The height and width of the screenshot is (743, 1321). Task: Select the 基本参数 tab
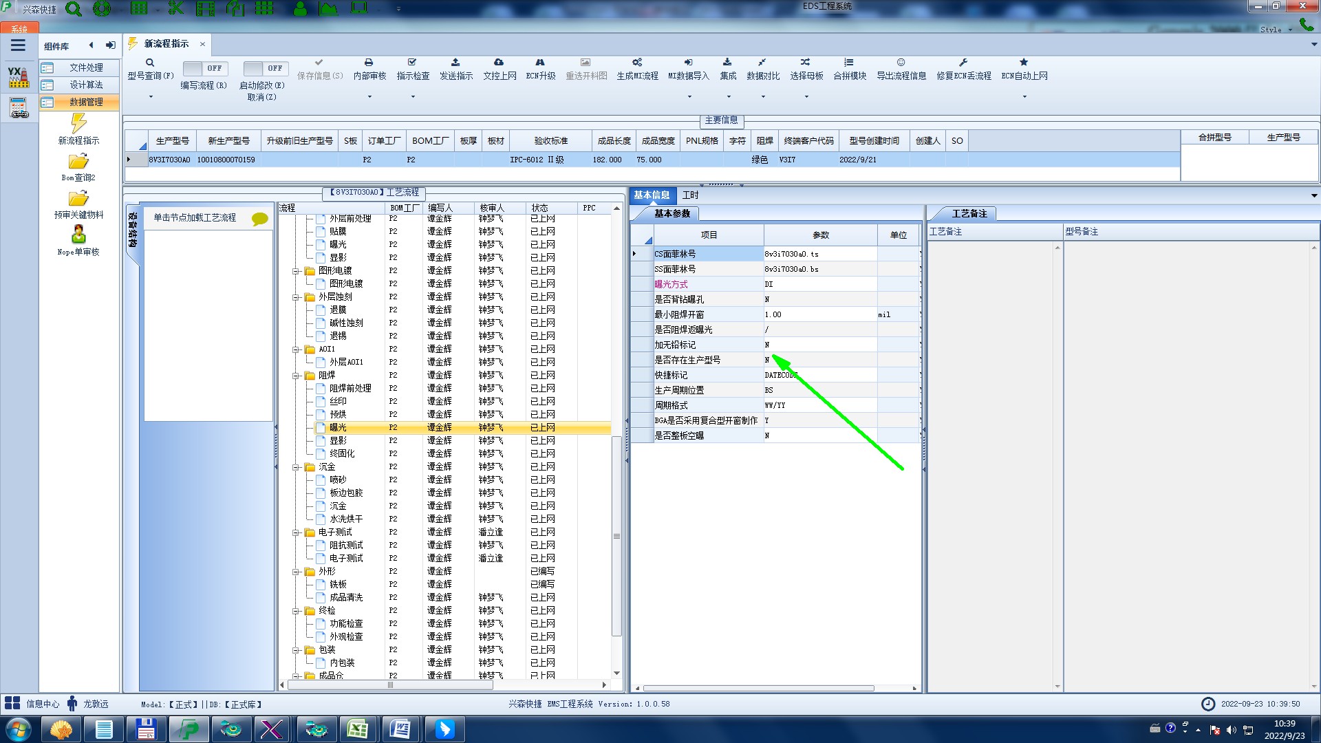tap(672, 213)
